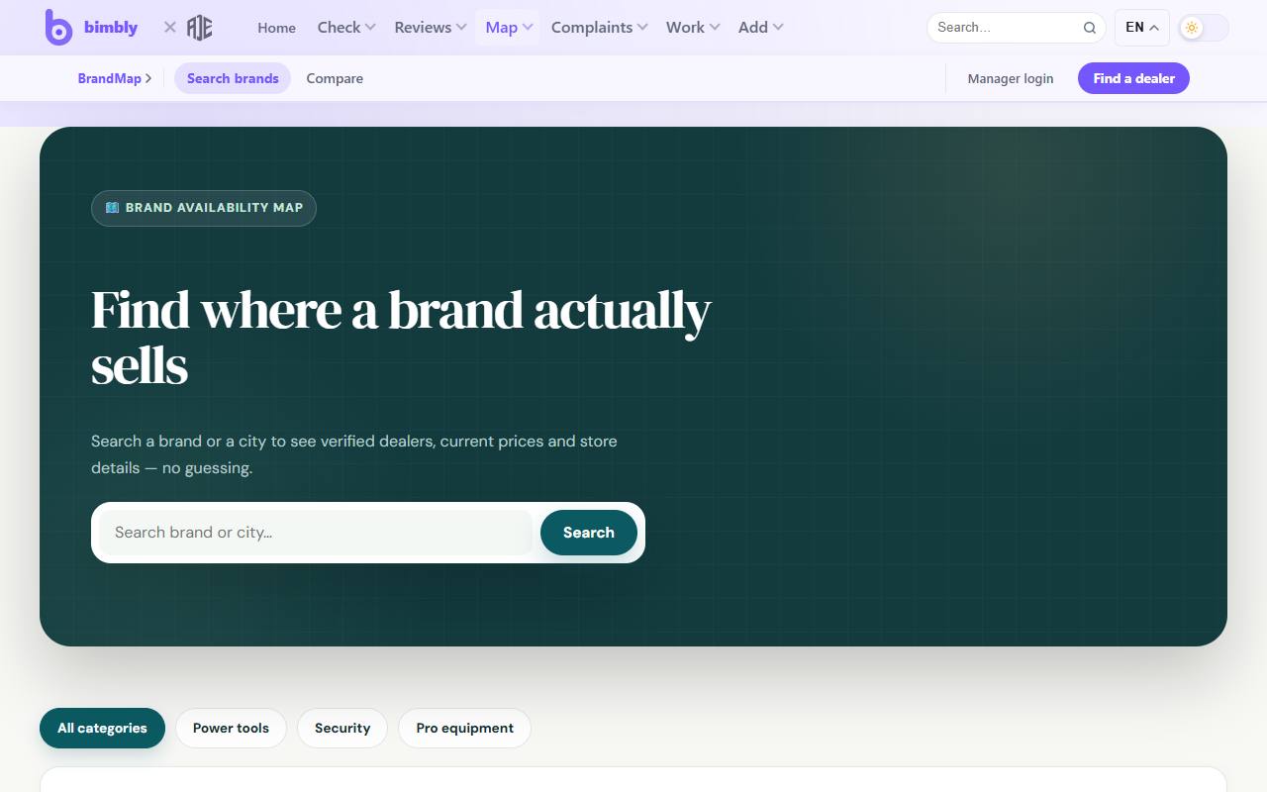The width and height of the screenshot is (1267, 792).
Task: Expand the Work menu
Action: [x=693, y=28]
